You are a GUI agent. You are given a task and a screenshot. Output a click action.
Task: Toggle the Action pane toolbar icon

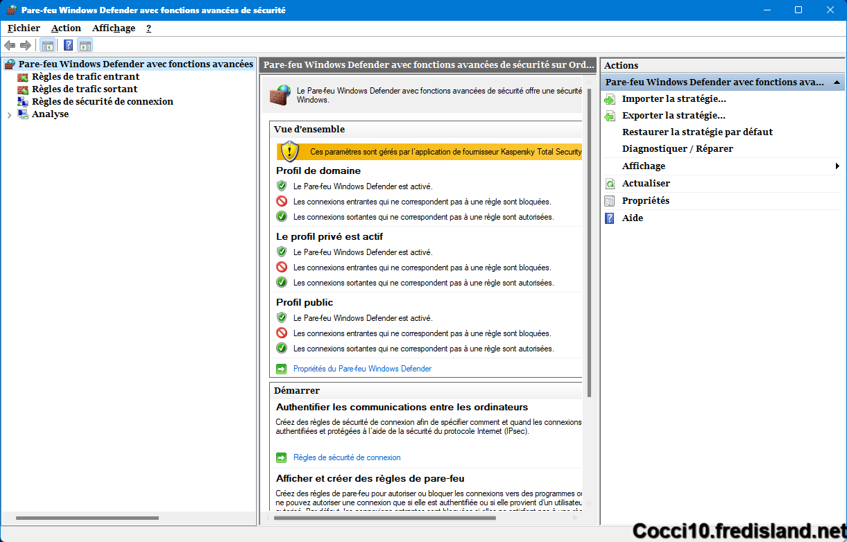85,46
